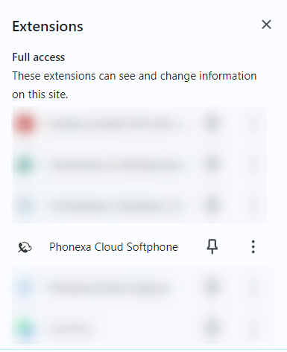287x352 pixels.
Task: Close the Extensions panel
Action: click(x=266, y=25)
